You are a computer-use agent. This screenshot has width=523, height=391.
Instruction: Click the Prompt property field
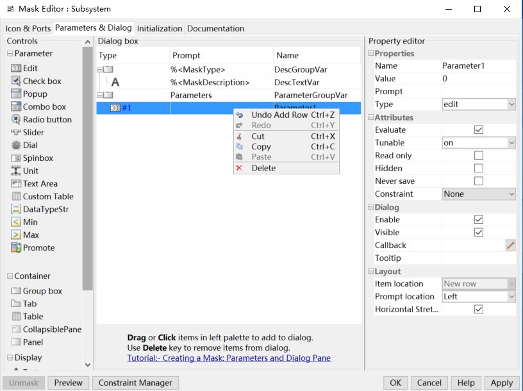tap(479, 92)
